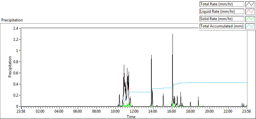Open the red Liquid Rate plot style icon

click(250, 11)
